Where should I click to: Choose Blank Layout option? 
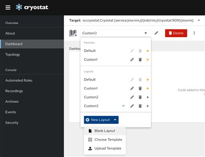(x=105, y=131)
